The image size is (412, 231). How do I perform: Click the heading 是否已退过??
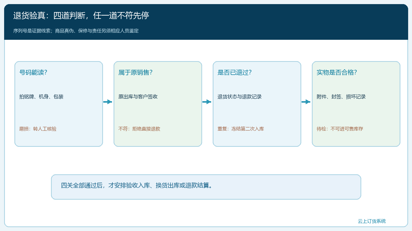click(235, 72)
